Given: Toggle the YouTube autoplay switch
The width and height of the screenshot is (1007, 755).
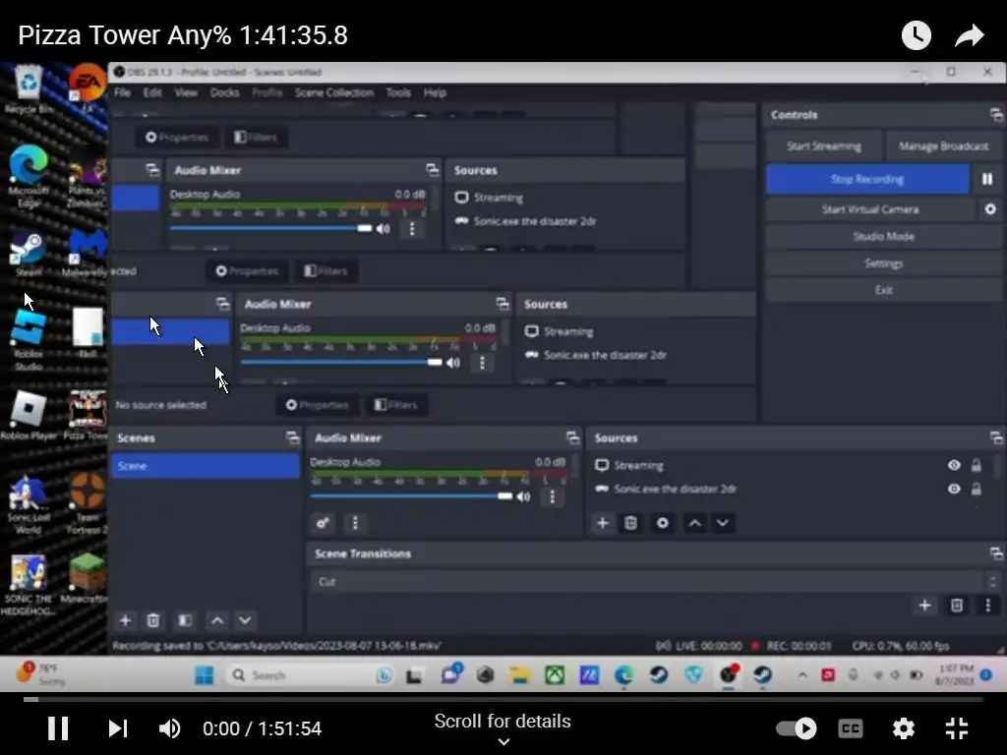Looking at the screenshot, I should click(797, 728).
